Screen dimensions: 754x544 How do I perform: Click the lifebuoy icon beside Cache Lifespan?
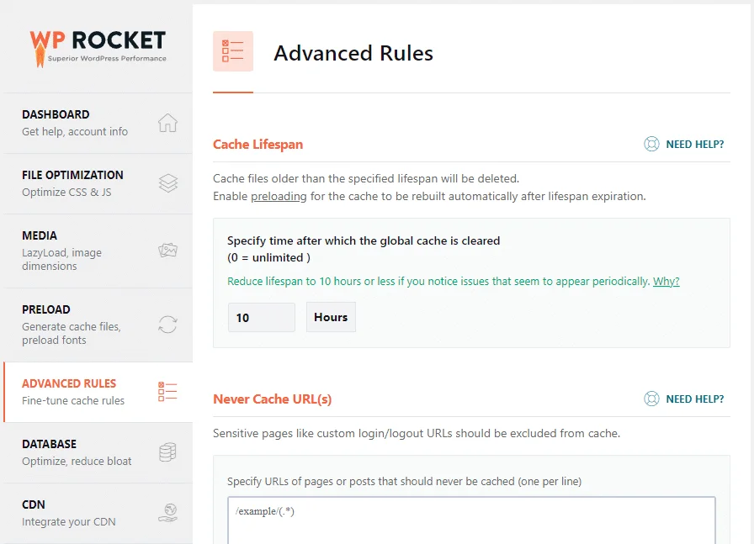pos(651,144)
